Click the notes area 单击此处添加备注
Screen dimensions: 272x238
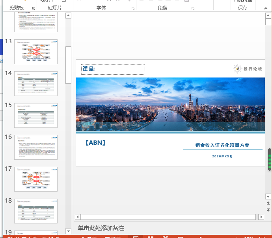[101, 228]
